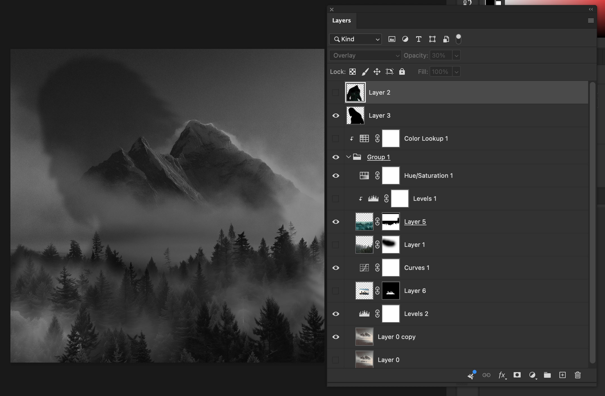Screen dimensions: 605x396
Task: Add a layer mask from the bottom bar
Action: pyautogui.click(x=517, y=375)
